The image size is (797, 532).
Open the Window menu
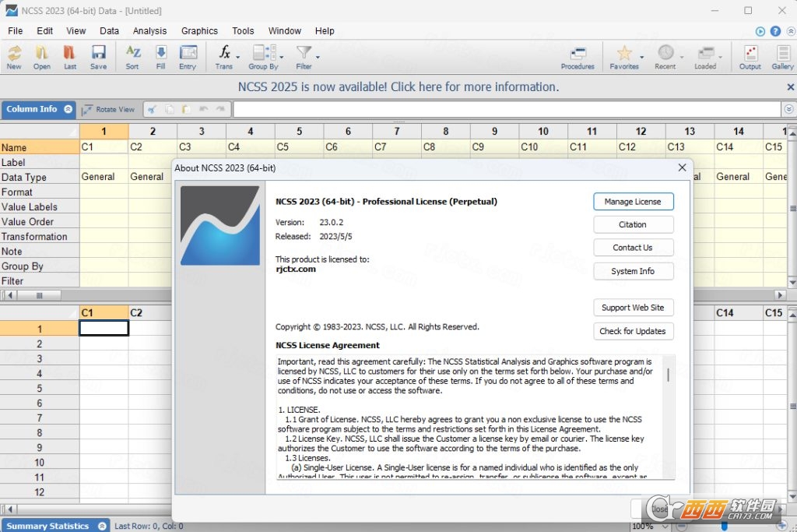pyautogui.click(x=285, y=31)
